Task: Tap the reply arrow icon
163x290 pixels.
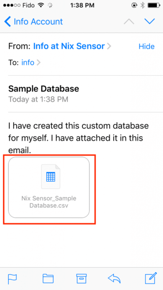Action: [114, 279]
